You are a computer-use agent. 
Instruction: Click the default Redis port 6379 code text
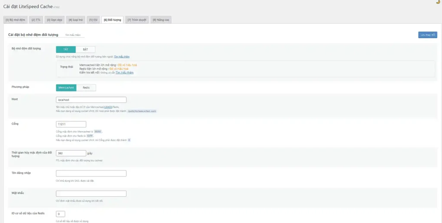[x=90, y=136]
